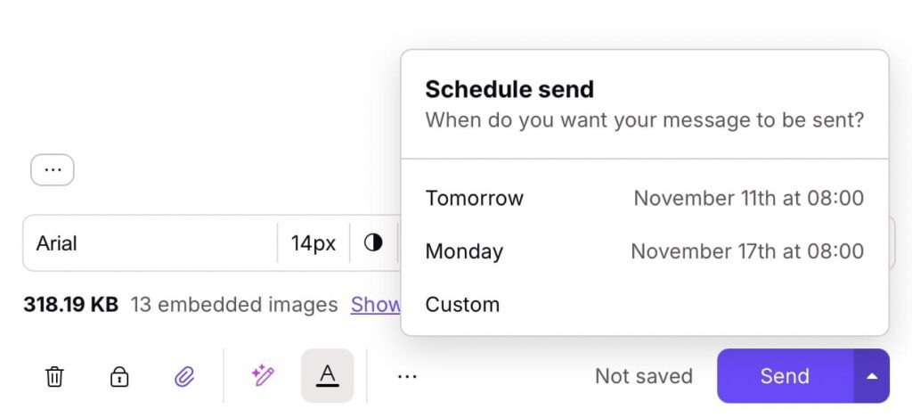The width and height of the screenshot is (912, 418).
Task: Click the Schedule send heading
Action: pos(509,89)
